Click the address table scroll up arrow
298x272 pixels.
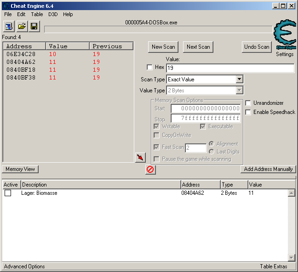coord(292,193)
